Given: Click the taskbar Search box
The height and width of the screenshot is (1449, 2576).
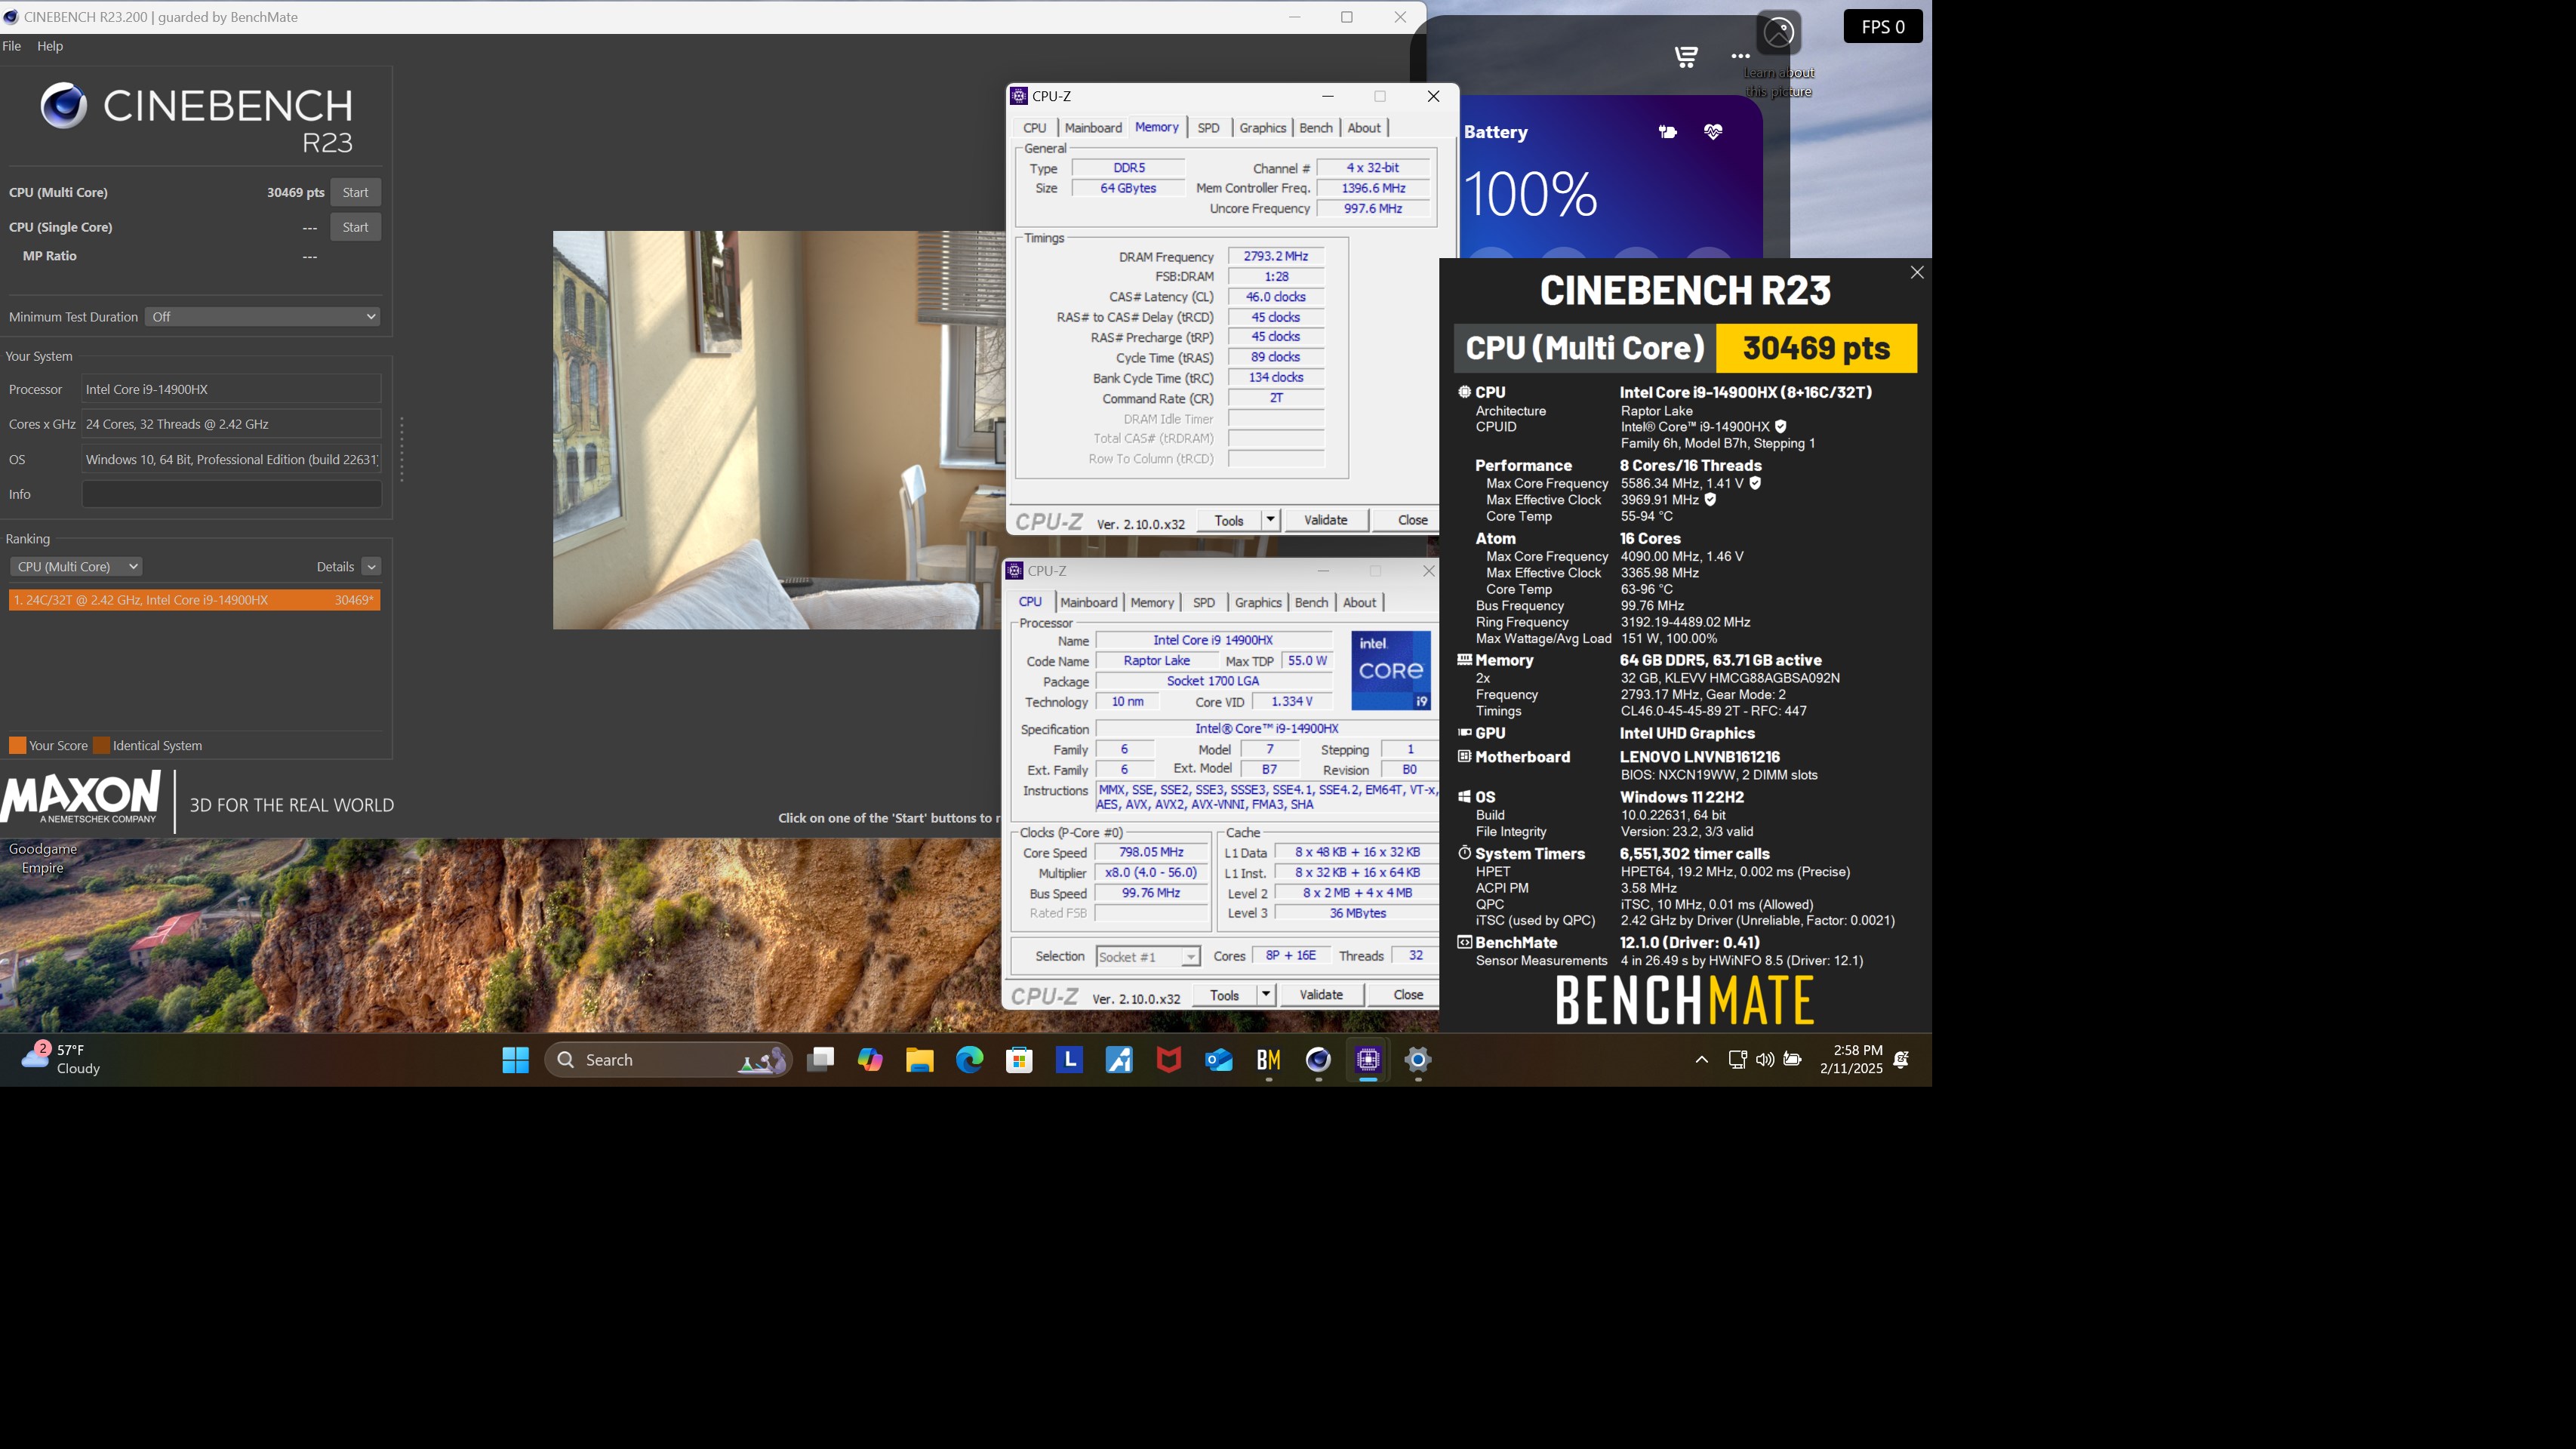Looking at the screenshot, I should point(668,1060).
